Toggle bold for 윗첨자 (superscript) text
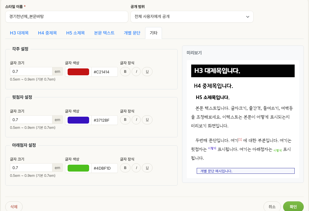 click(125, 120)
